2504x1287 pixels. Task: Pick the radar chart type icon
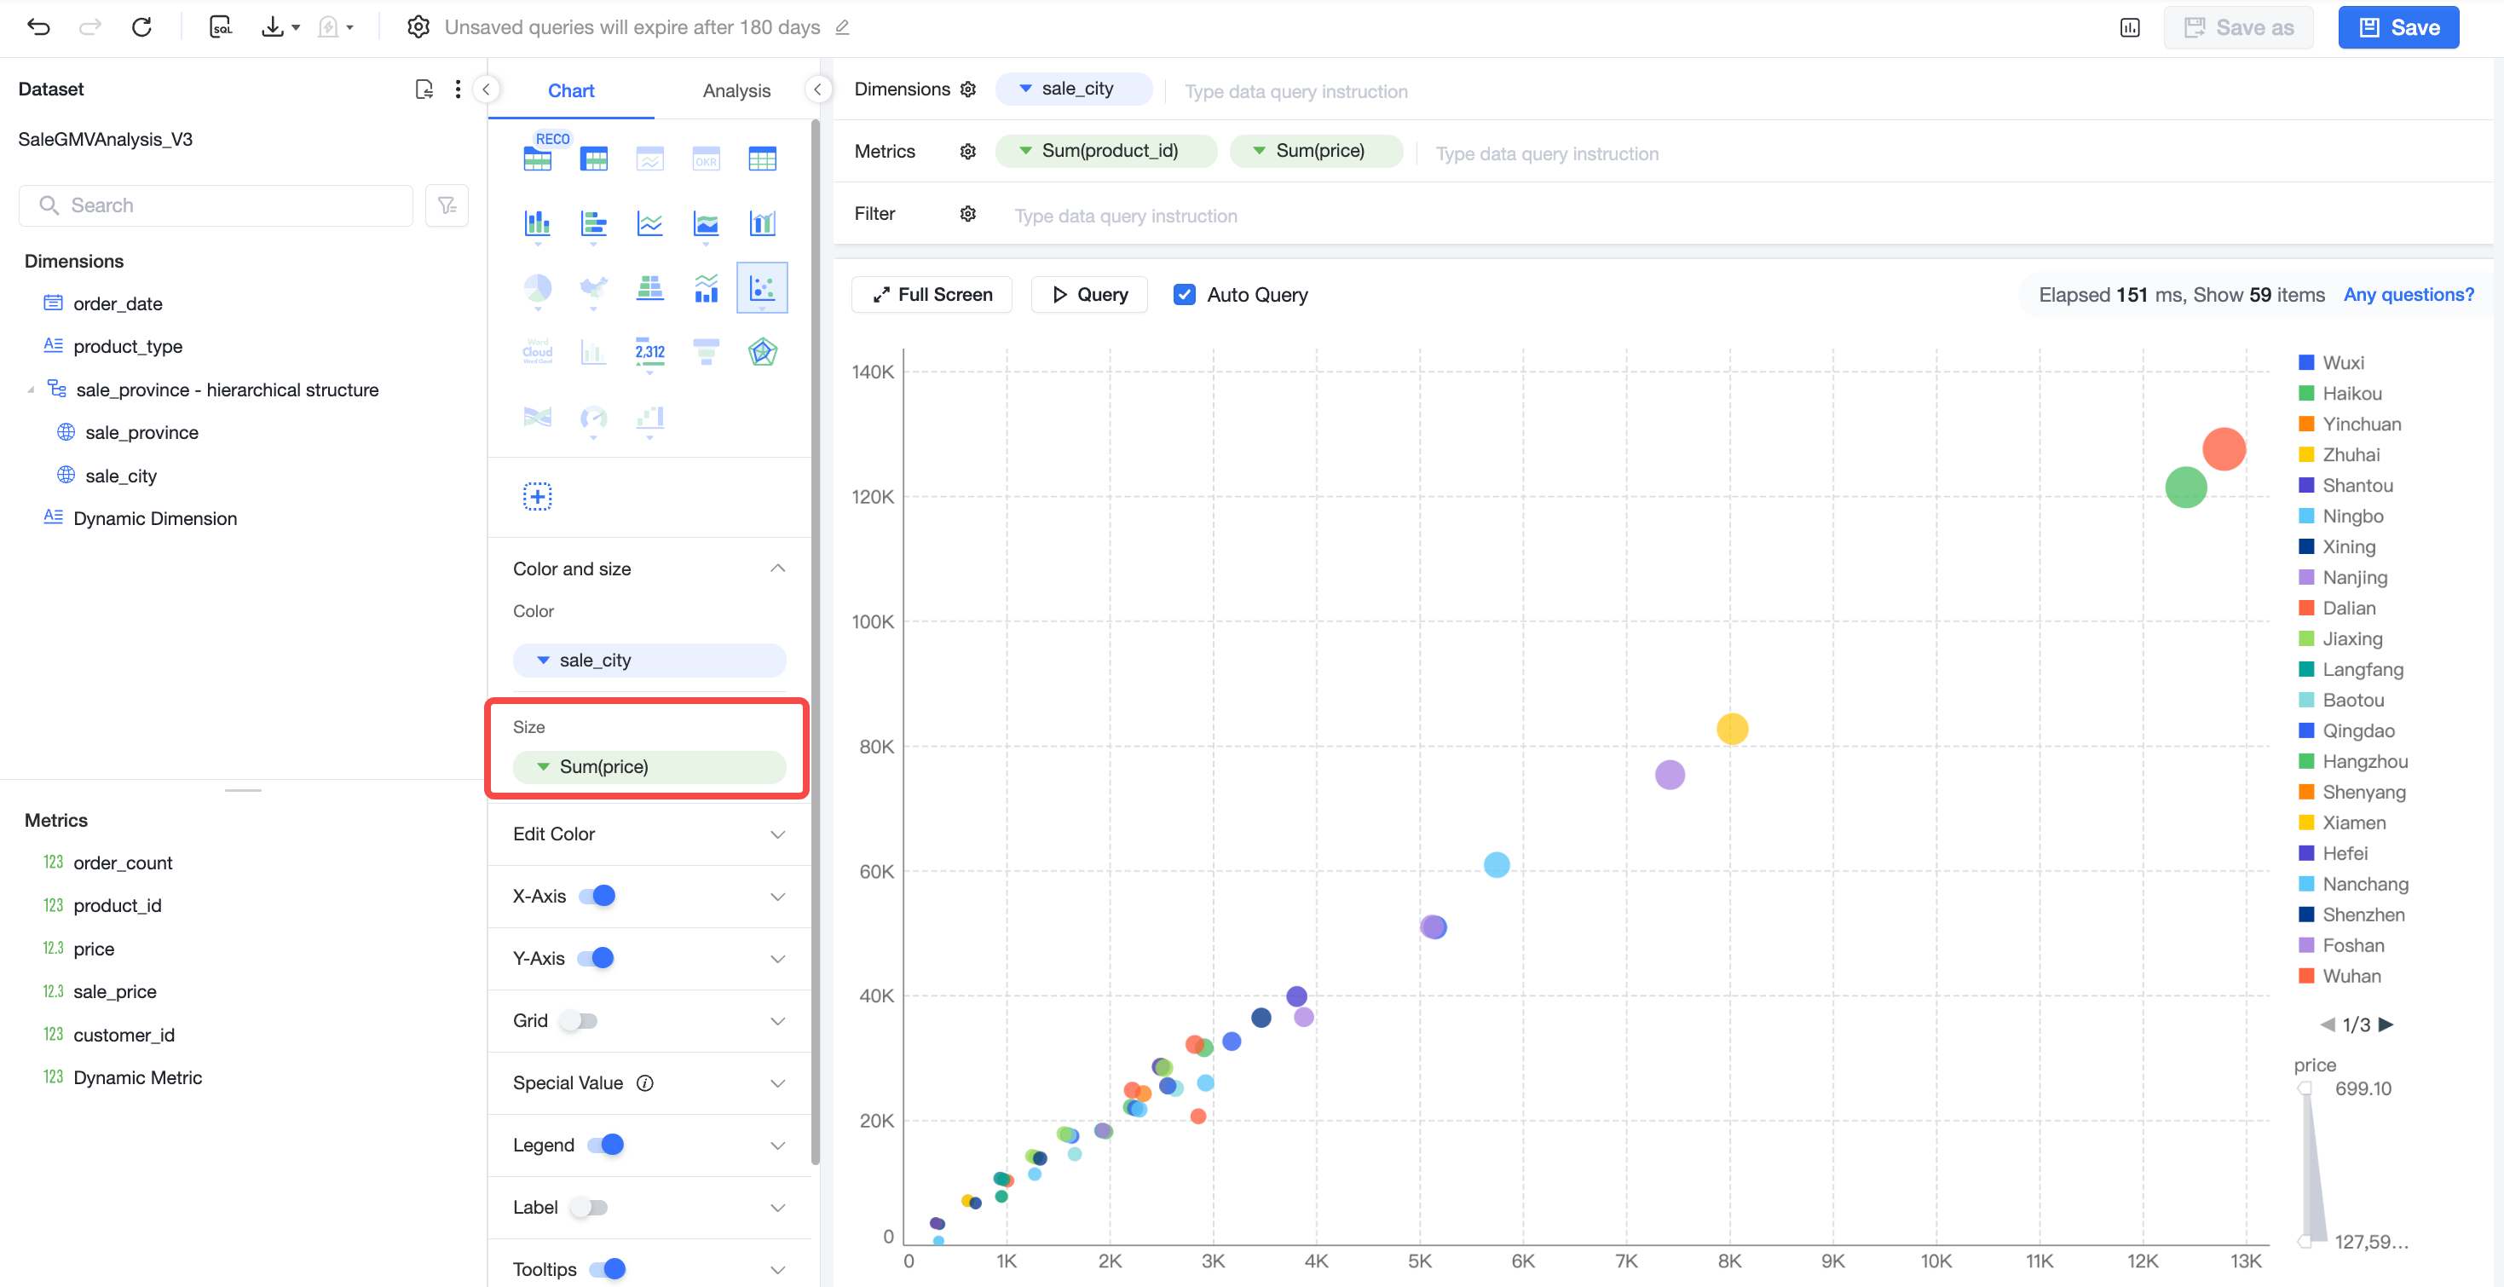point(762,352)
